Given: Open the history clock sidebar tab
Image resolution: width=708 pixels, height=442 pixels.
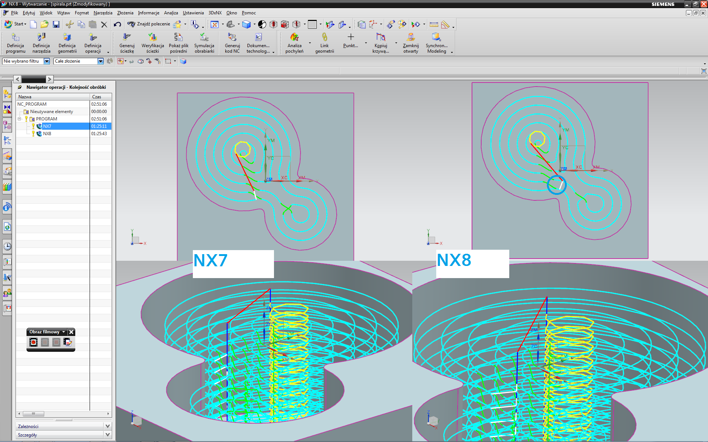Looking at the screenshot, I should tap(7, 246).
